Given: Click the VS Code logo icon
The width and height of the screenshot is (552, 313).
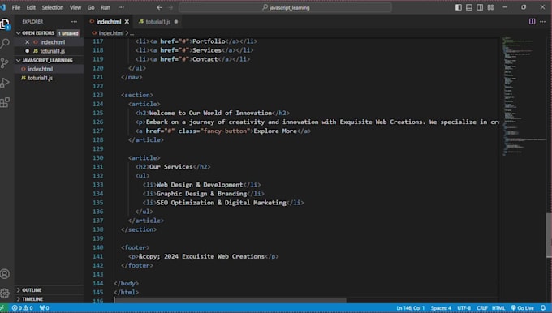Looking at the screenshot, I should (3, 7).
